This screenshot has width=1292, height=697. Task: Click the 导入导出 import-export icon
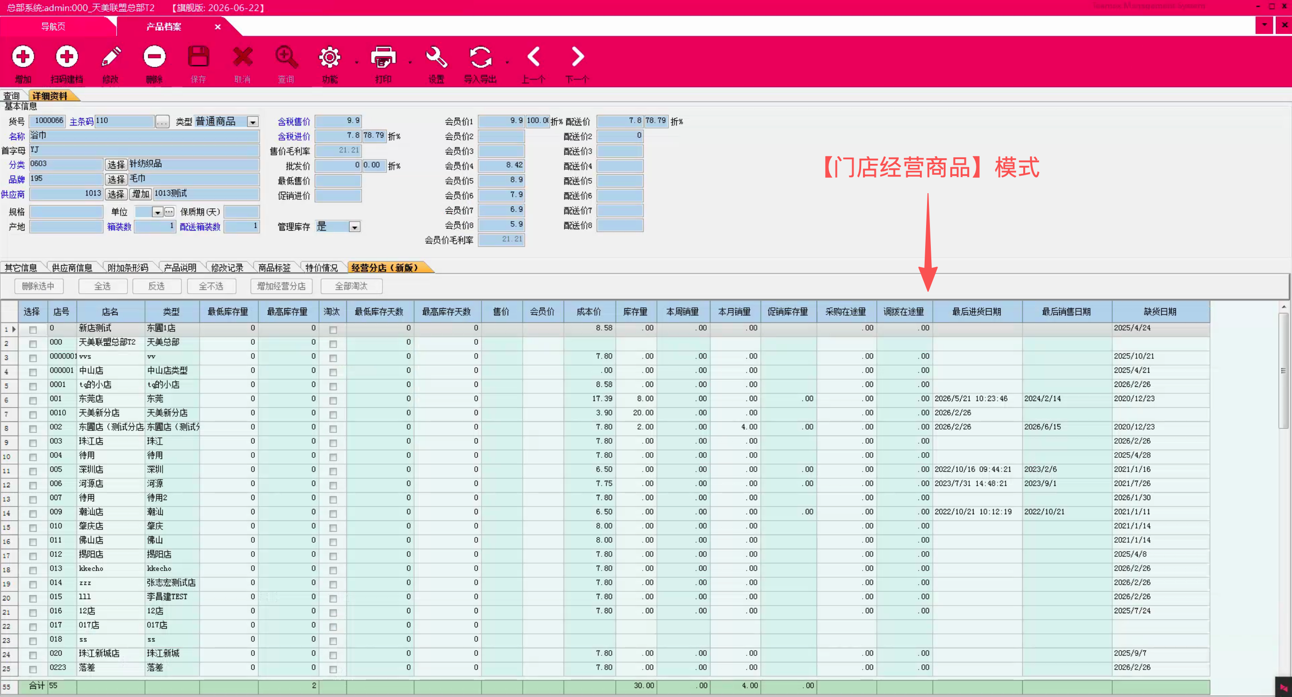[x=480, y=57]
